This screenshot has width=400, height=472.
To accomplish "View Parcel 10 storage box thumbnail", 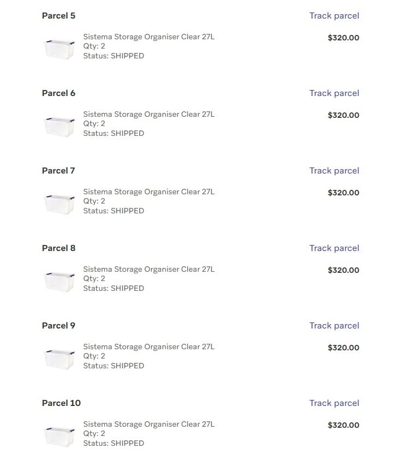I will [x=59, y=437].
